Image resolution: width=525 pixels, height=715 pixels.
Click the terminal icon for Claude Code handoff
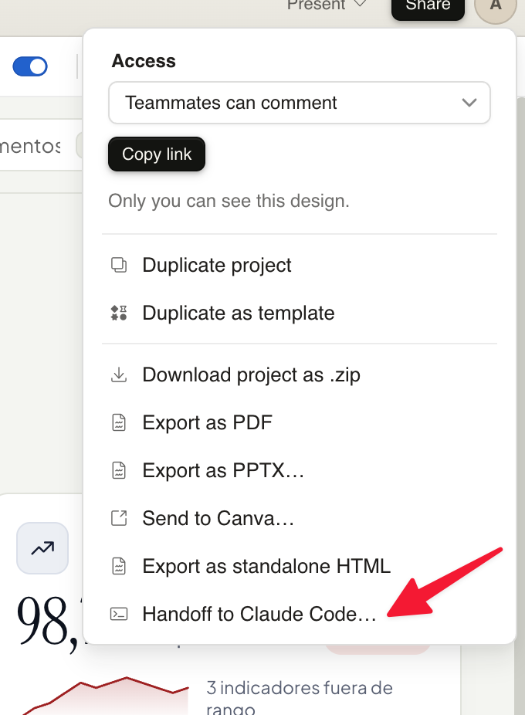point(119,615)
